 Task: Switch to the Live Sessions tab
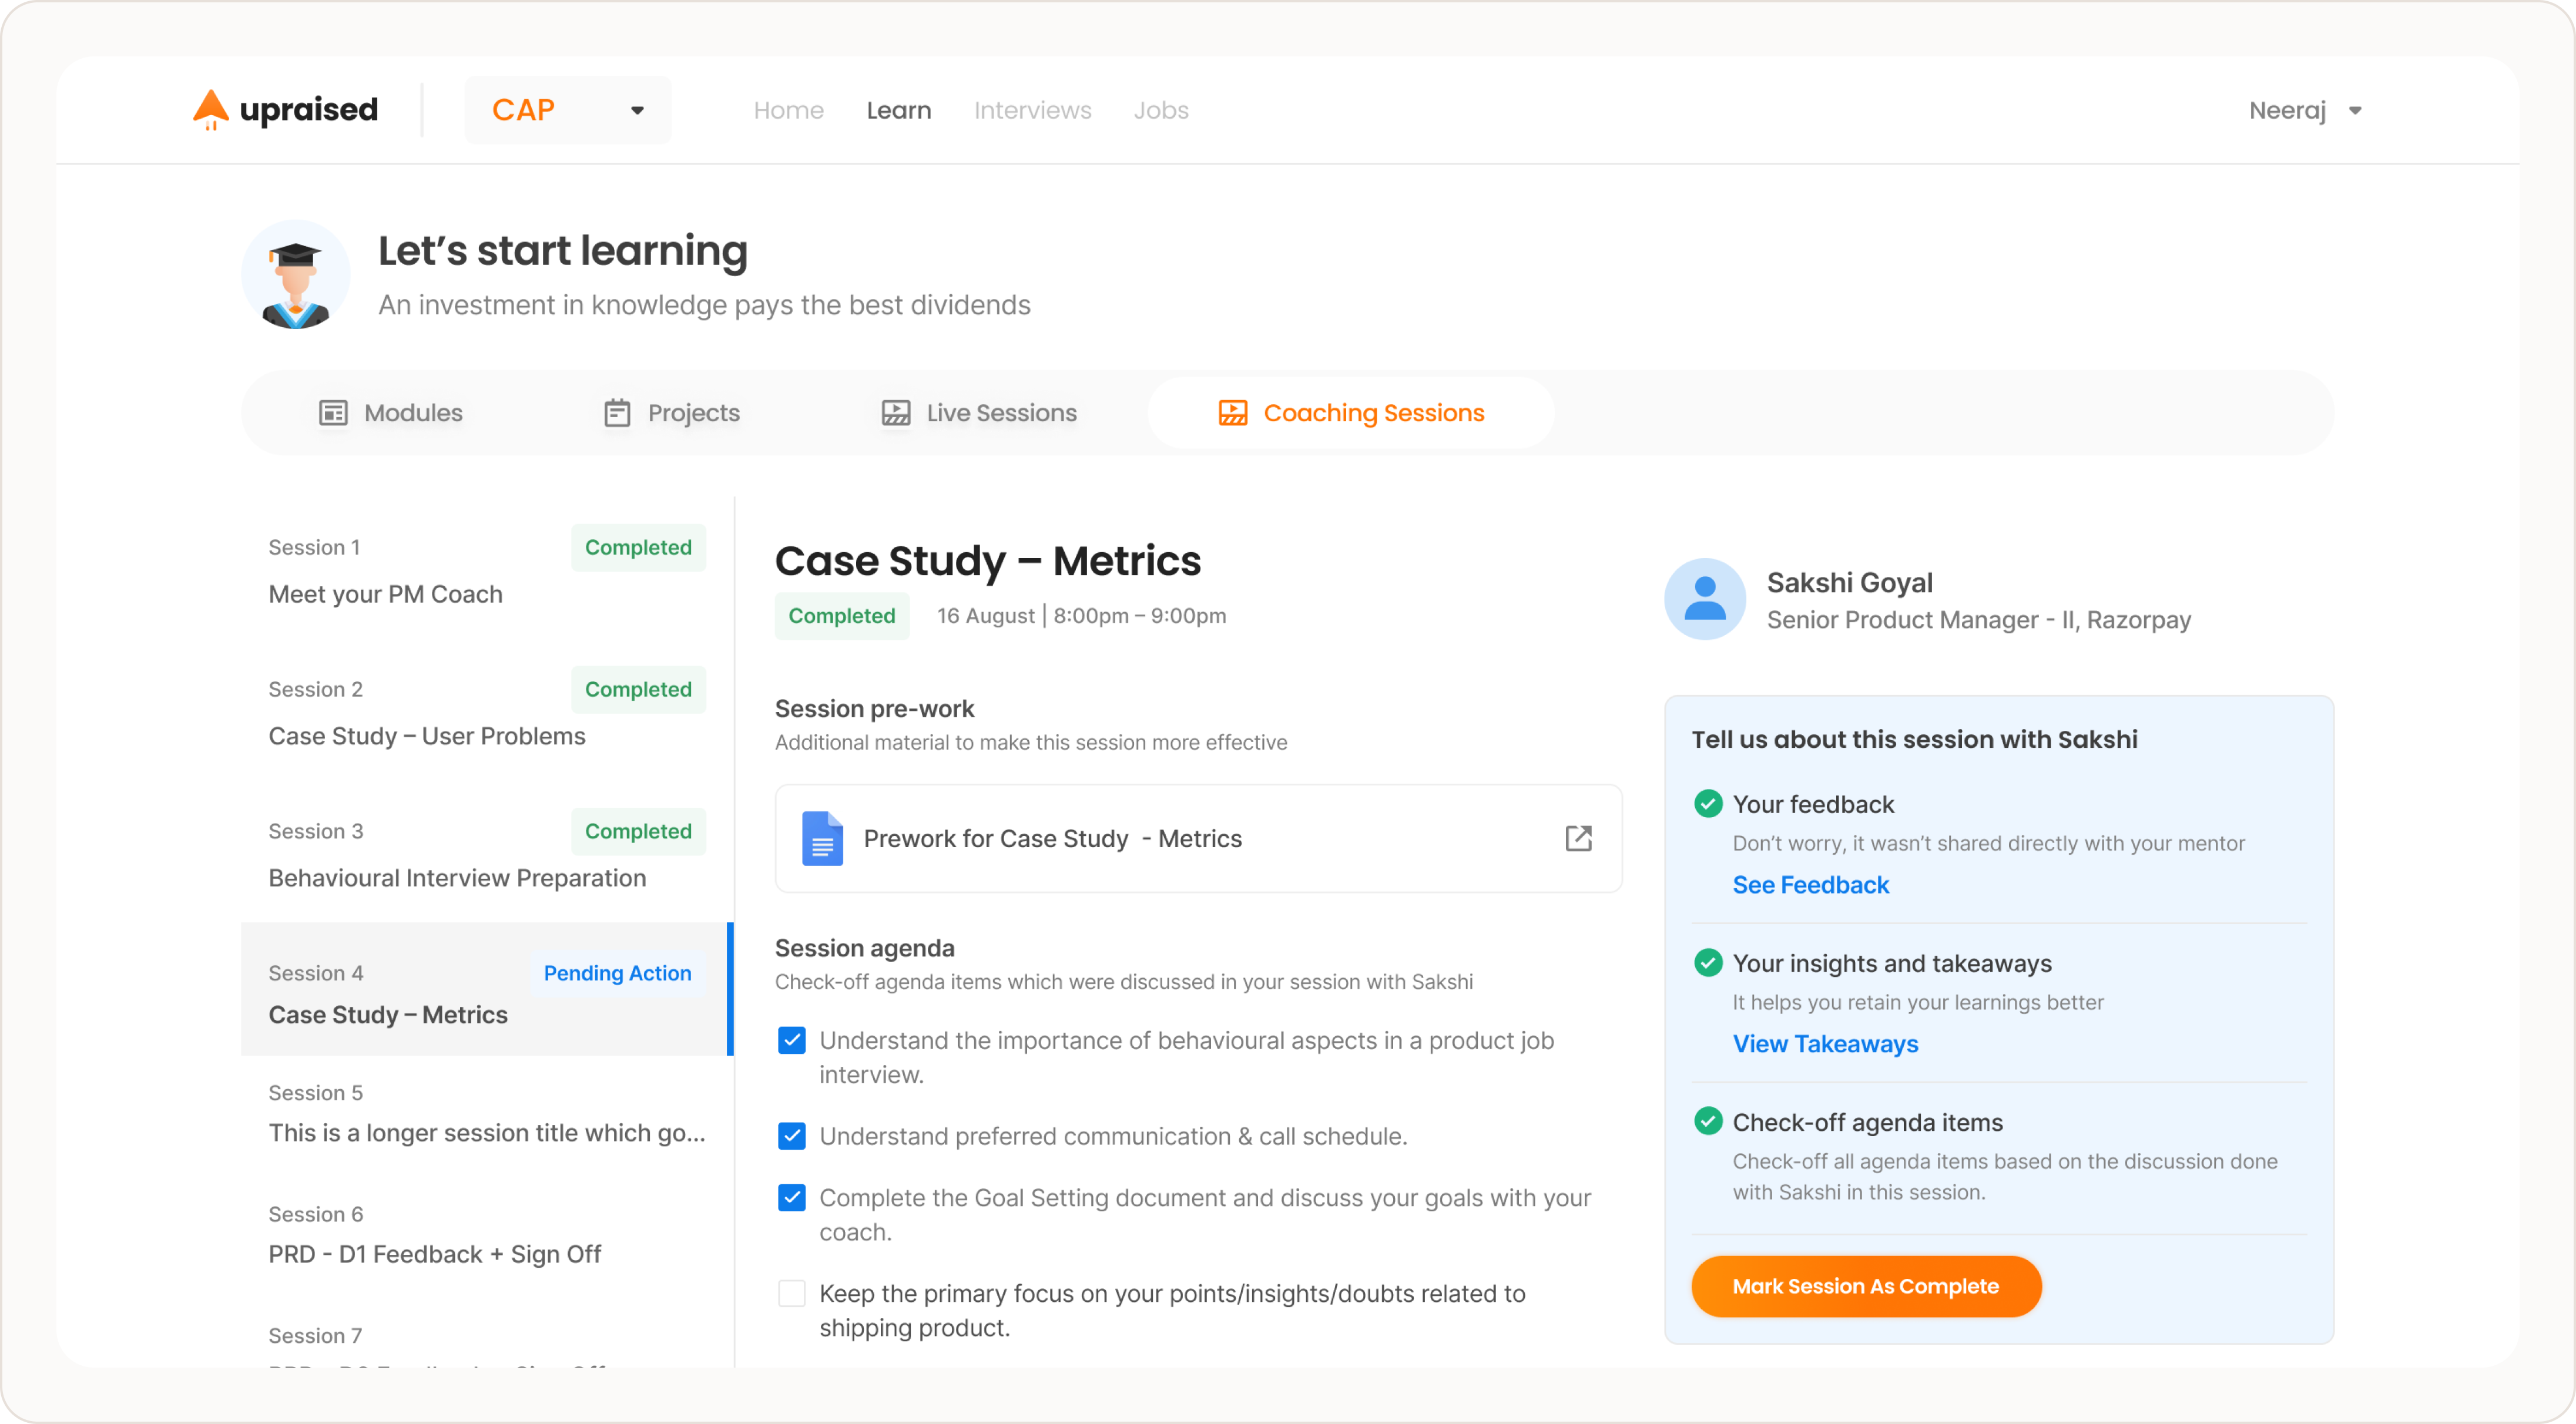[979, 413]
